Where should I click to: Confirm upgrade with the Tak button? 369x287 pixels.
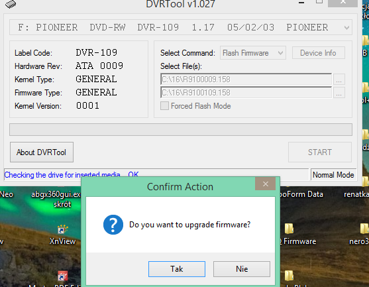(x=177, y=269)
